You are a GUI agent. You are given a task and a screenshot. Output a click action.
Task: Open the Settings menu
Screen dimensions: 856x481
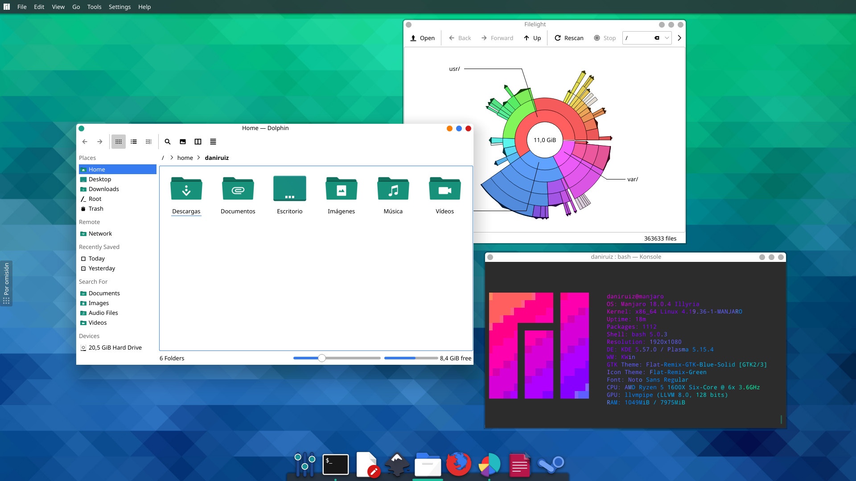[x=119, y=7]
